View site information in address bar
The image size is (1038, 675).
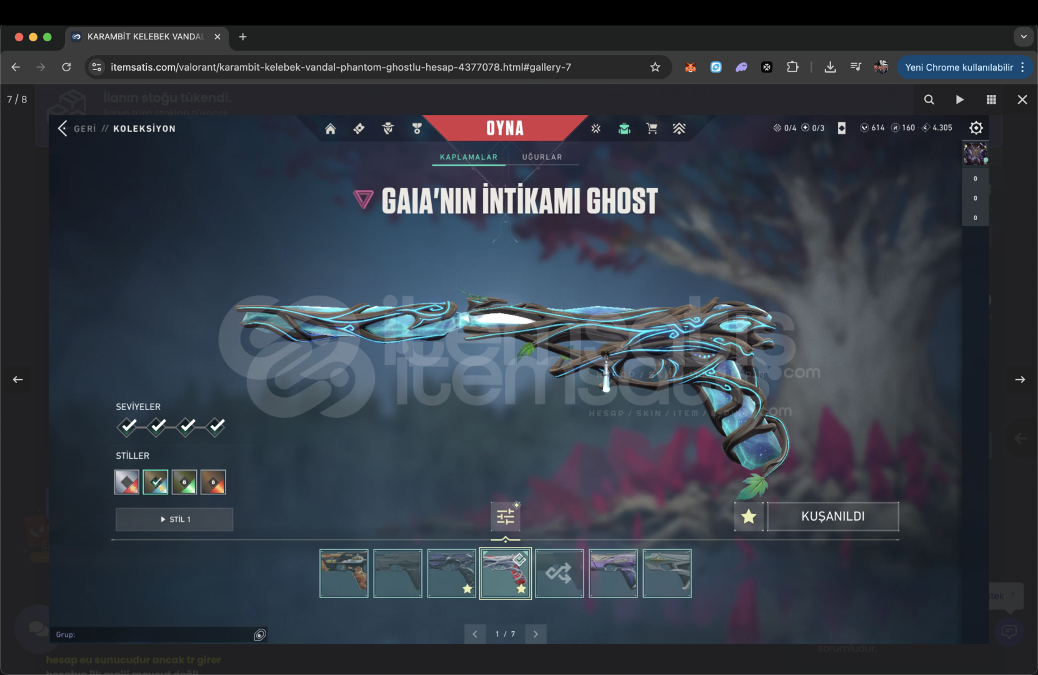click(x=97, y=67)
